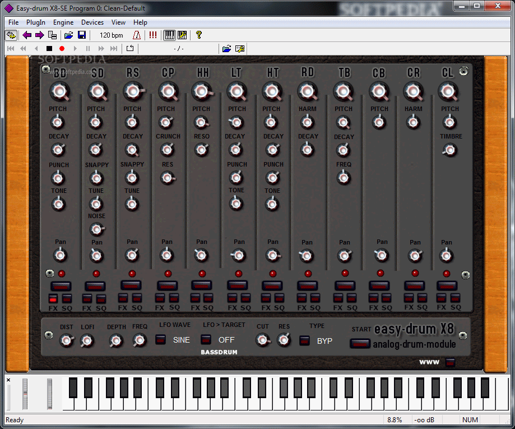Screen dimensions: 515x429
Task: Open the View menu
Action: 118,22
